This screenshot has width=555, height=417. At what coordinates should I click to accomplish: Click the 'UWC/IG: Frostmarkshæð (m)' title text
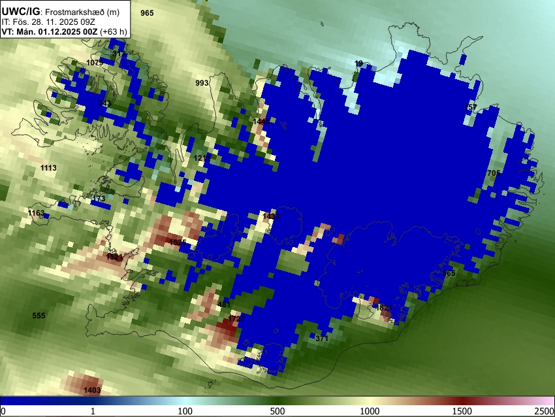pyautogui.click(x=61, y=12)
